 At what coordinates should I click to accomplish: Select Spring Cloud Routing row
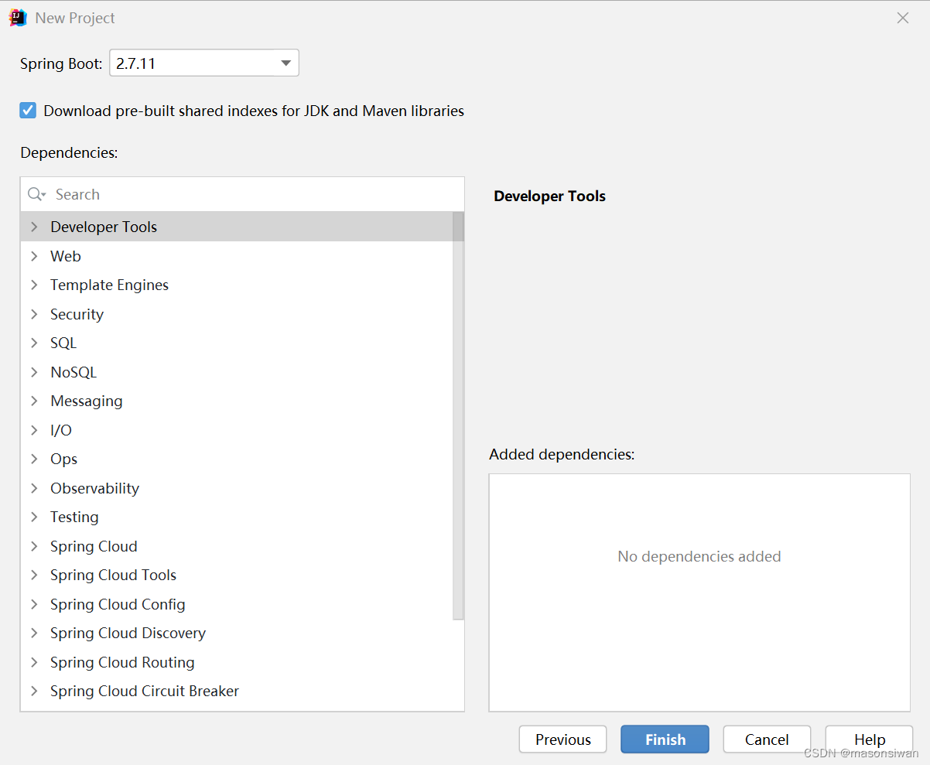(x=237, y=662)
